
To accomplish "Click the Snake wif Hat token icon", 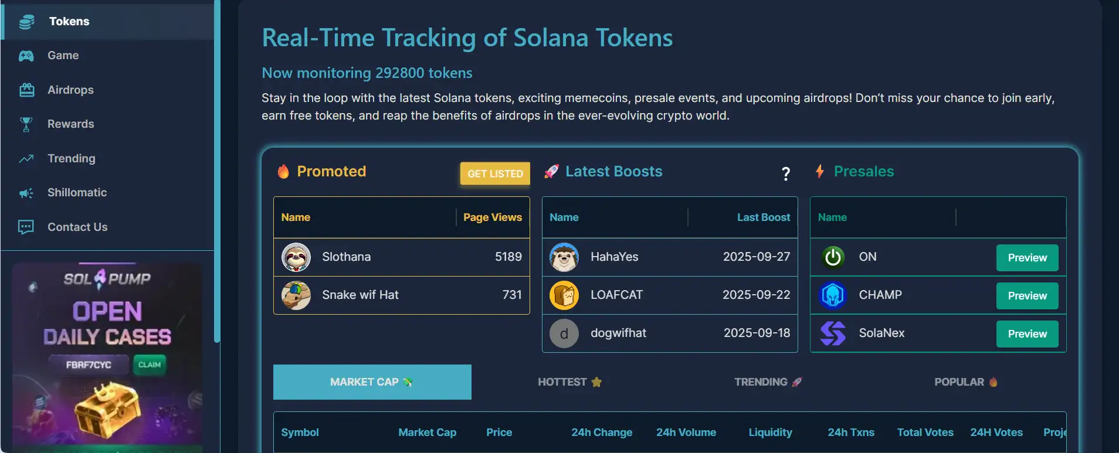I will coord(296,295).
